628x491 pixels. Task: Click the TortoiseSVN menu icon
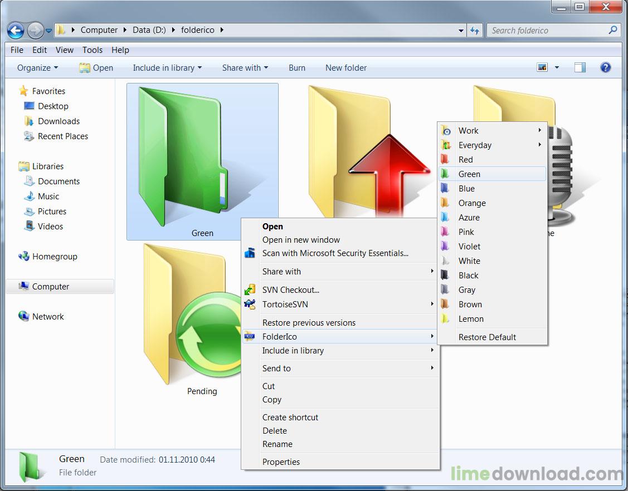point(250,305)
